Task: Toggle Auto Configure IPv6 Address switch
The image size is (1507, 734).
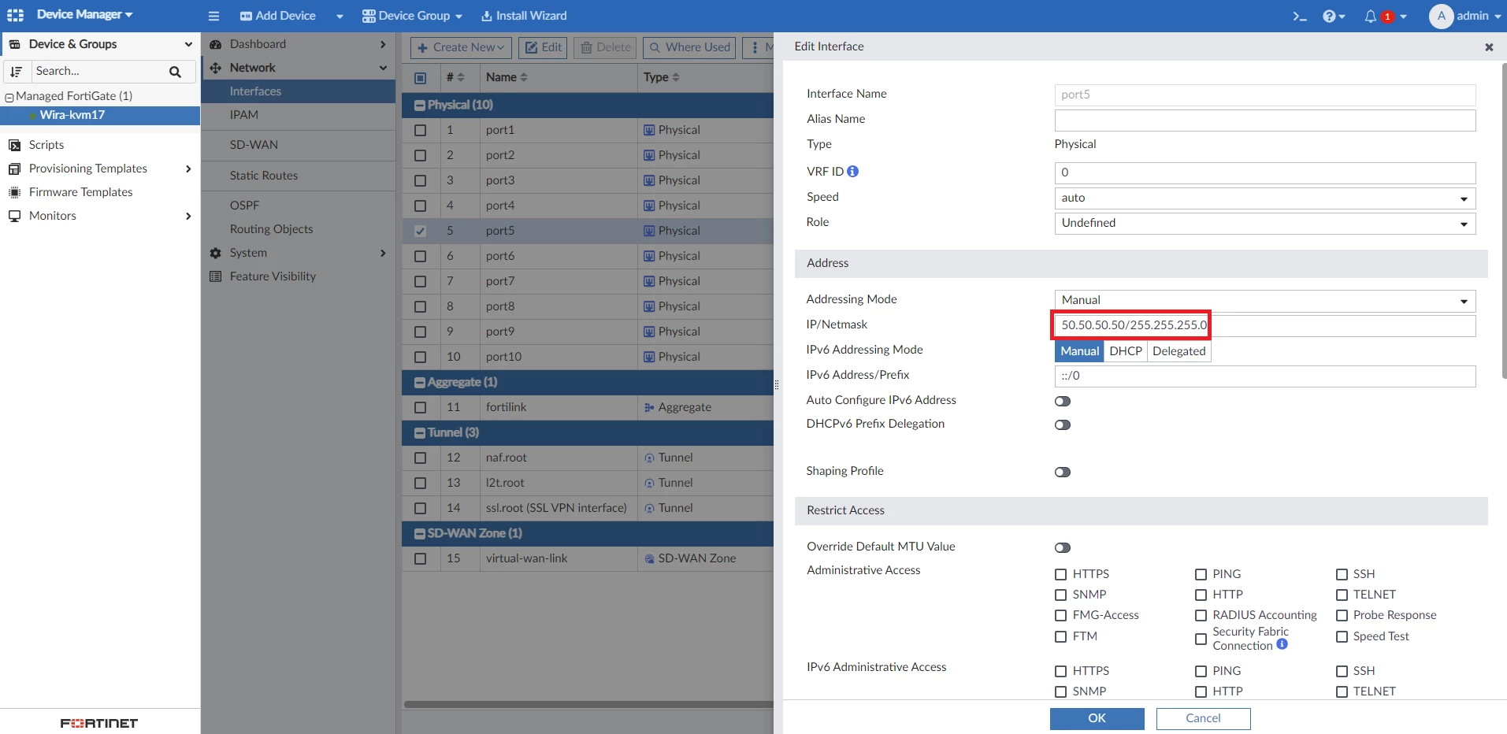Action: tap(1063, 401)
